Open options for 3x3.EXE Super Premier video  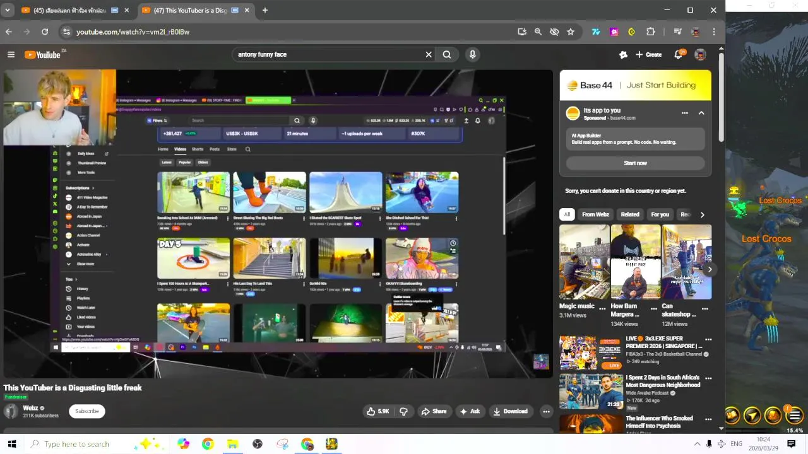[708, 340]
